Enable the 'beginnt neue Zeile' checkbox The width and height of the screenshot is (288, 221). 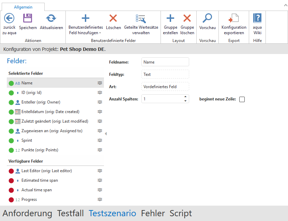(242, 99)
